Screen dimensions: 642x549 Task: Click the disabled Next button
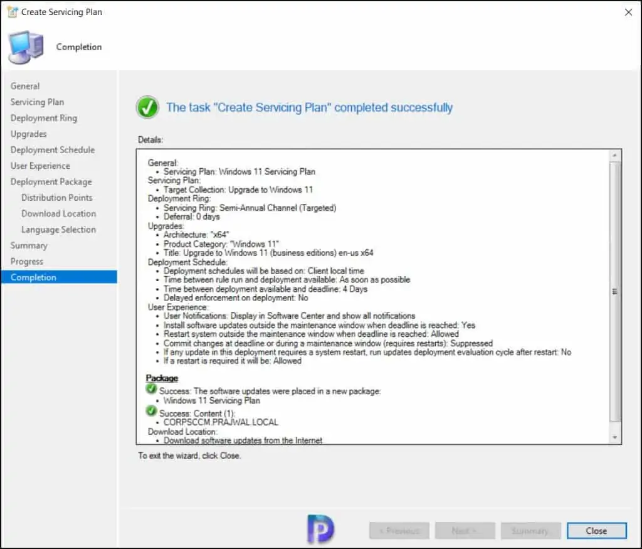coord(465,531)
